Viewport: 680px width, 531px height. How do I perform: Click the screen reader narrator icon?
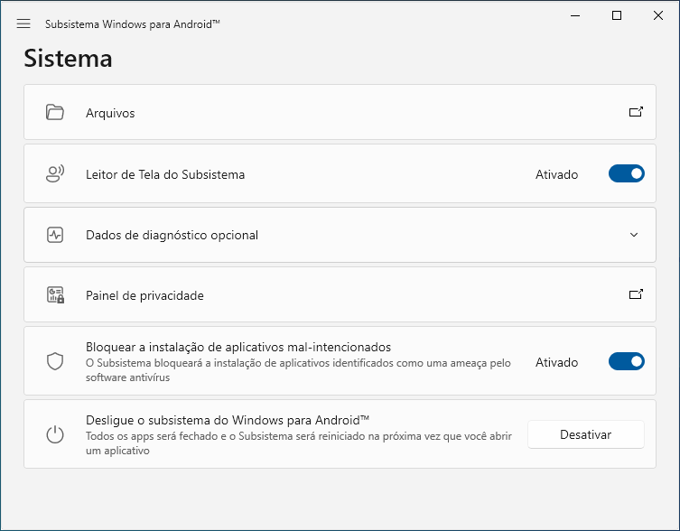[55, 174]
